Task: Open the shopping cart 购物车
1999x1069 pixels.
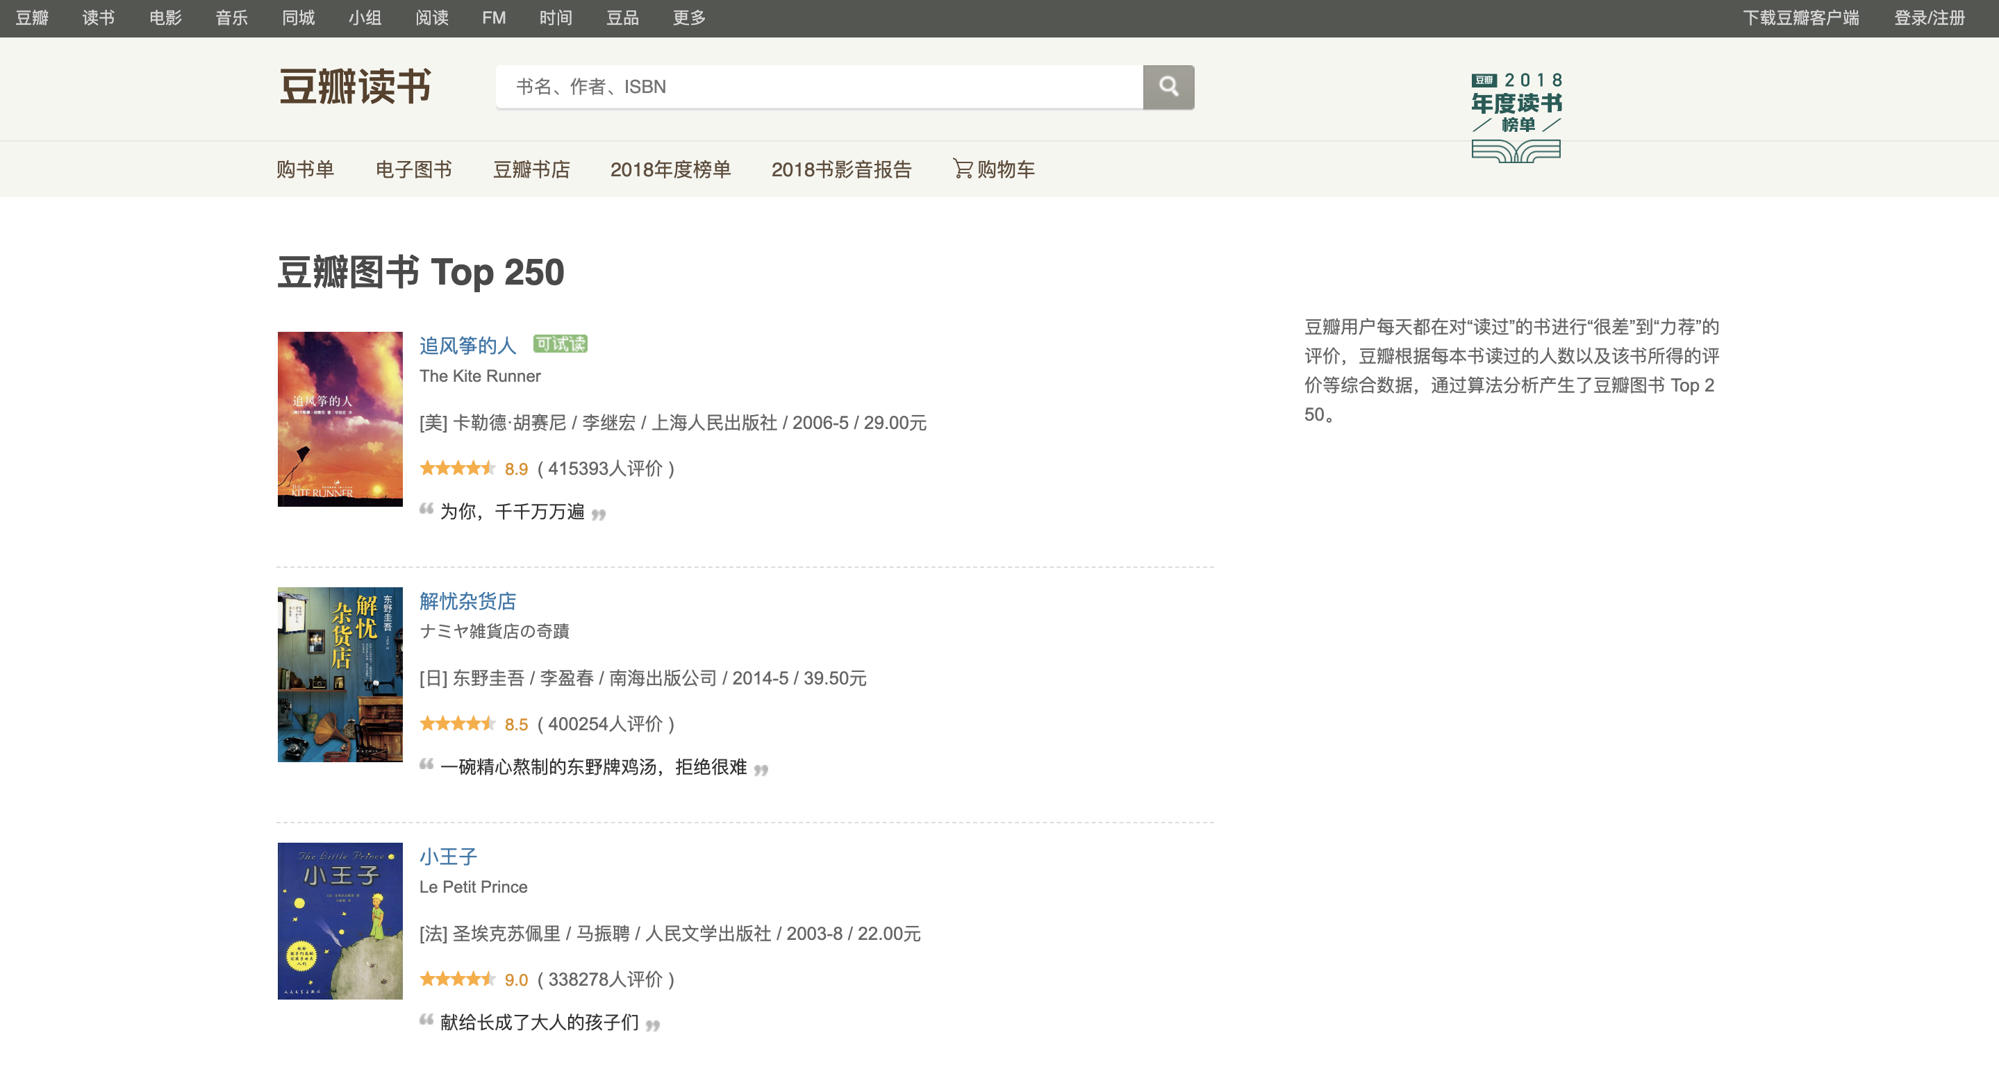Action: (993, 169)
